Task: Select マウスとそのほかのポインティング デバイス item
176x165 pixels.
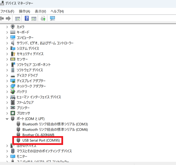Action: pos(44,151)
